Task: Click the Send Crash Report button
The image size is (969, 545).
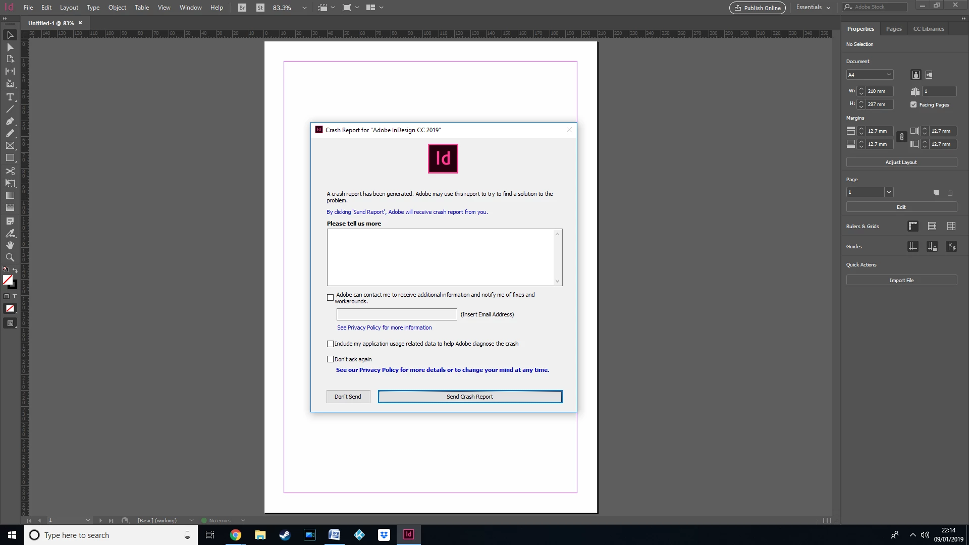Action: click(469, 397)
